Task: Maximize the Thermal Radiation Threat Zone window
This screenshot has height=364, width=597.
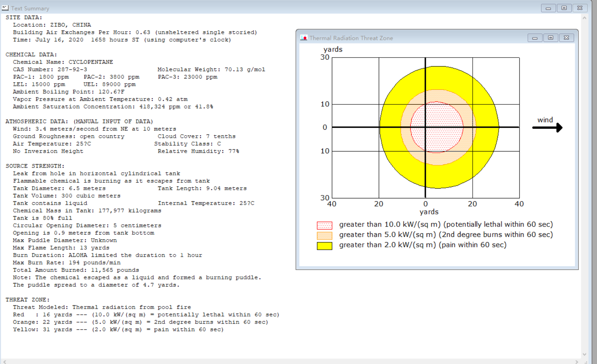Action: 551,38
